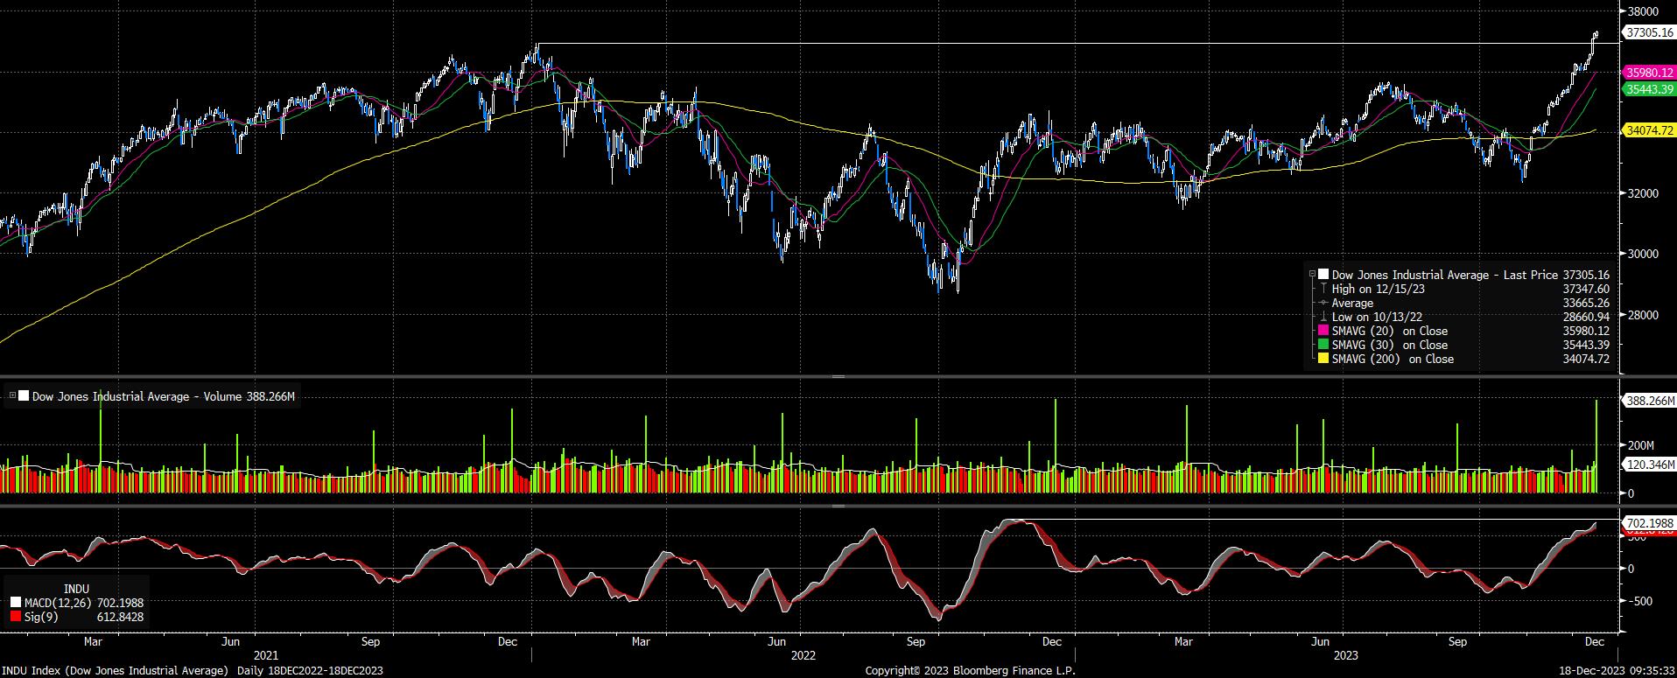Click the divider handle between price and volume panels

coord(838,376)
